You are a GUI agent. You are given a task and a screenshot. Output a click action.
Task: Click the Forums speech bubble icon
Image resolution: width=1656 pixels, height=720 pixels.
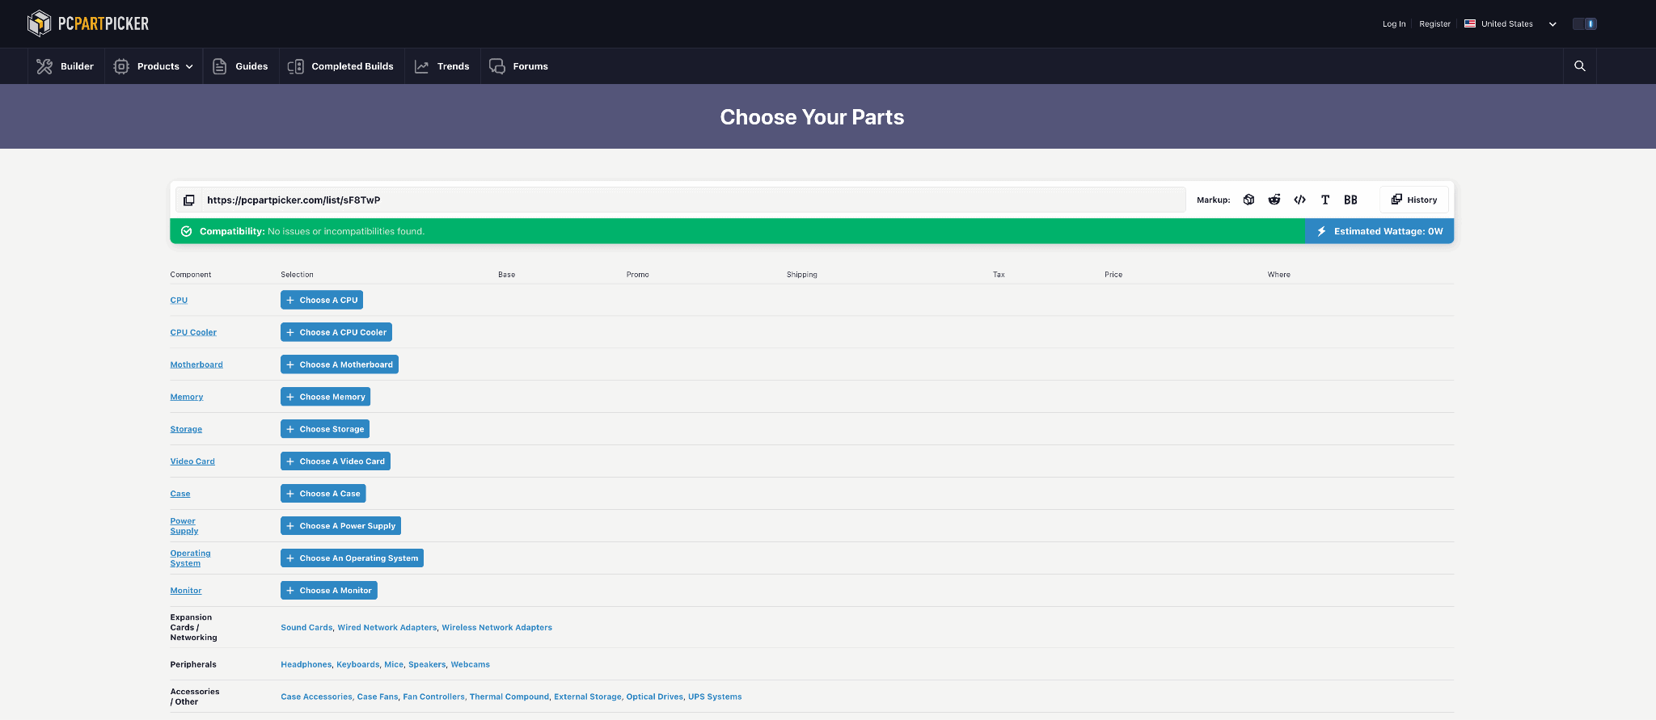click(x=497, y=66)
